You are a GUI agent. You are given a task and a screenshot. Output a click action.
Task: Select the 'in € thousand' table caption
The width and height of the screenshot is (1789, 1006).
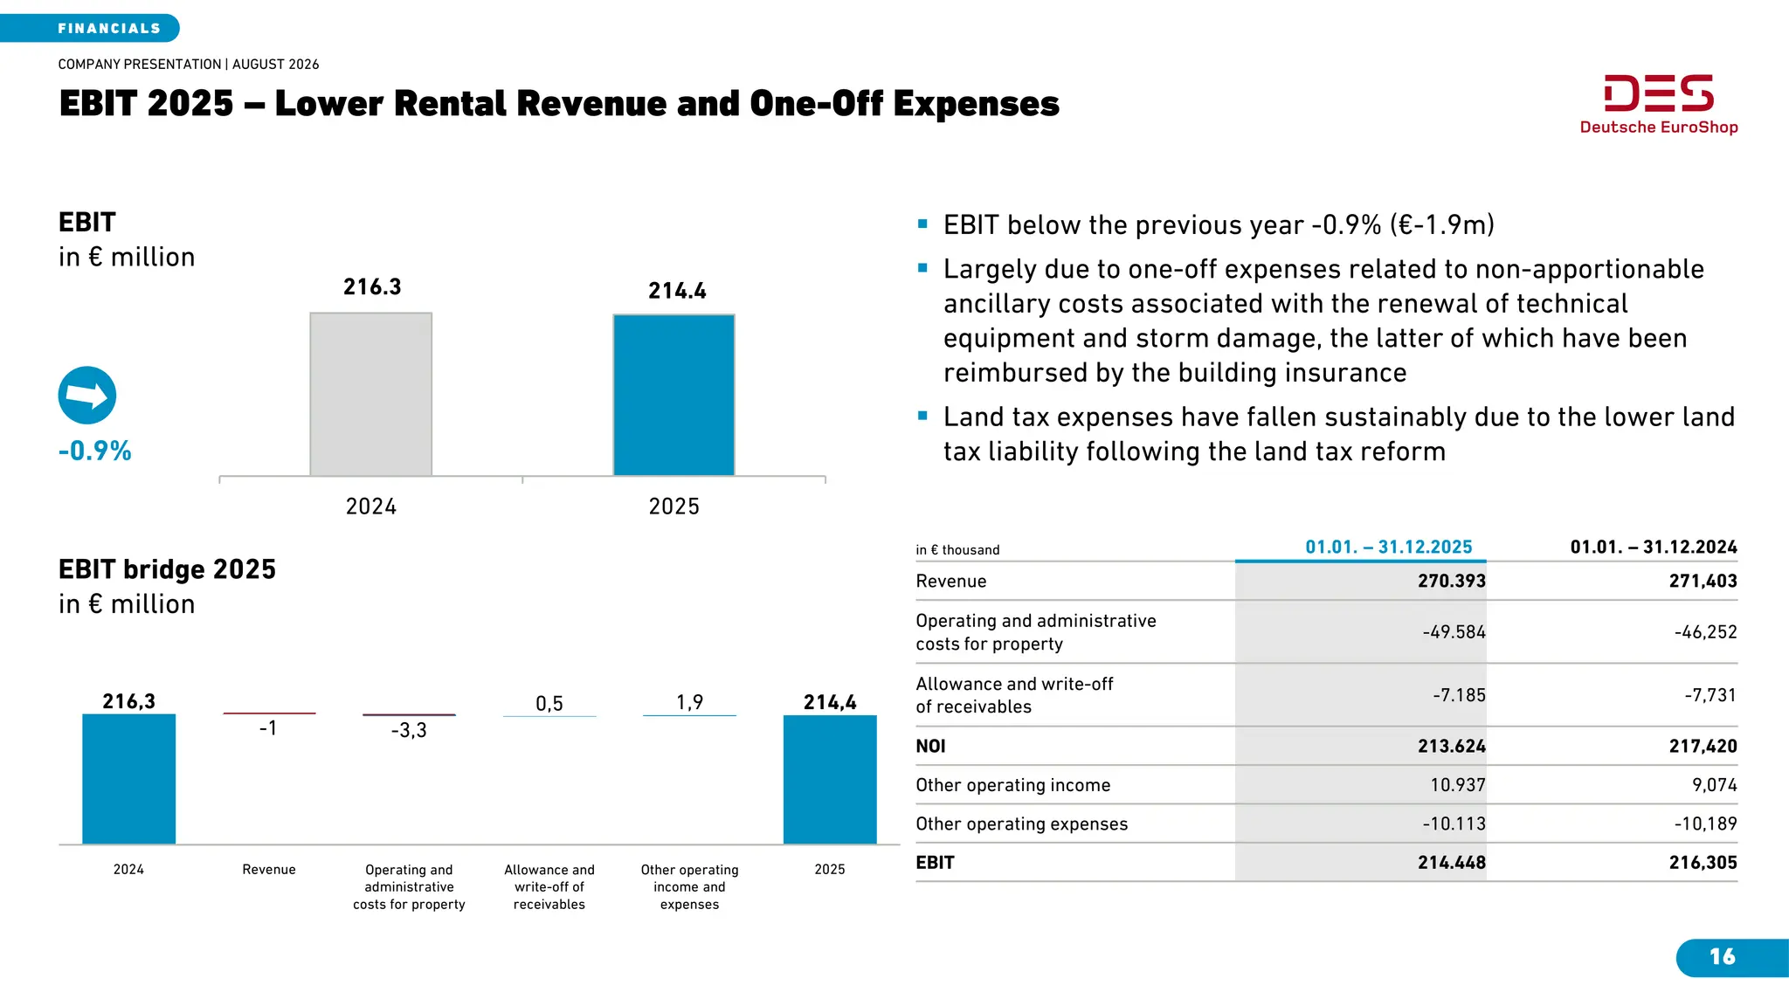[x=957, y=550]
